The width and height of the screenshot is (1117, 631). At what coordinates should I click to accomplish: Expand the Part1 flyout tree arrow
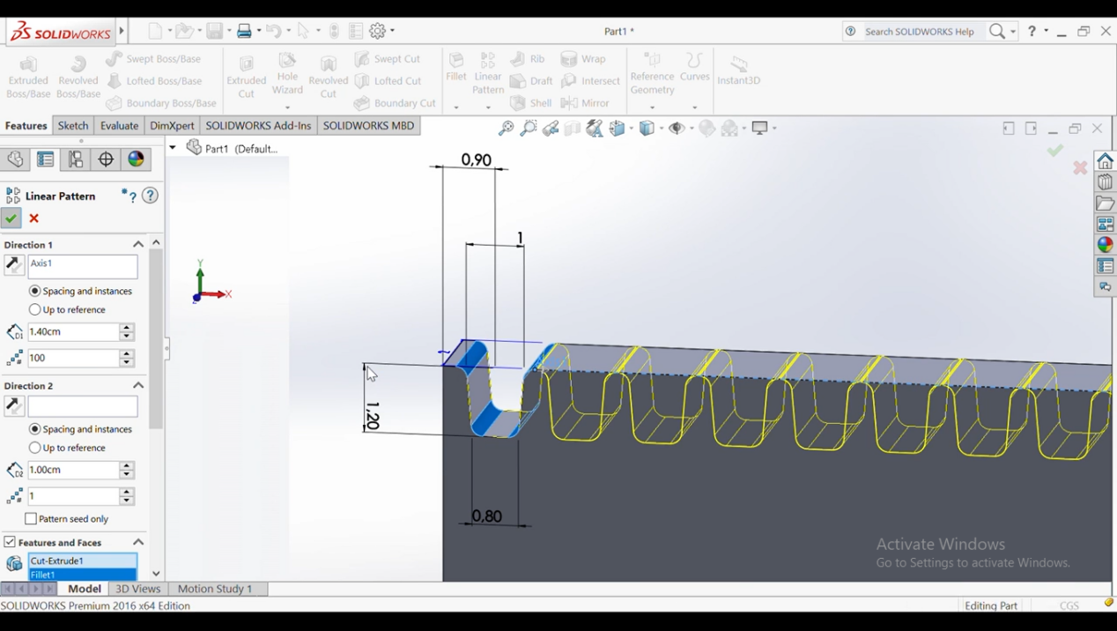tap(173, 148)
